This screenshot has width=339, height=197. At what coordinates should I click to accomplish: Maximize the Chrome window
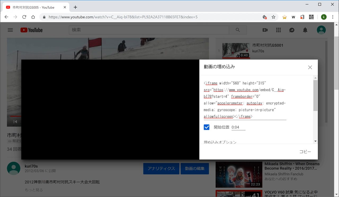pos(320,4)
